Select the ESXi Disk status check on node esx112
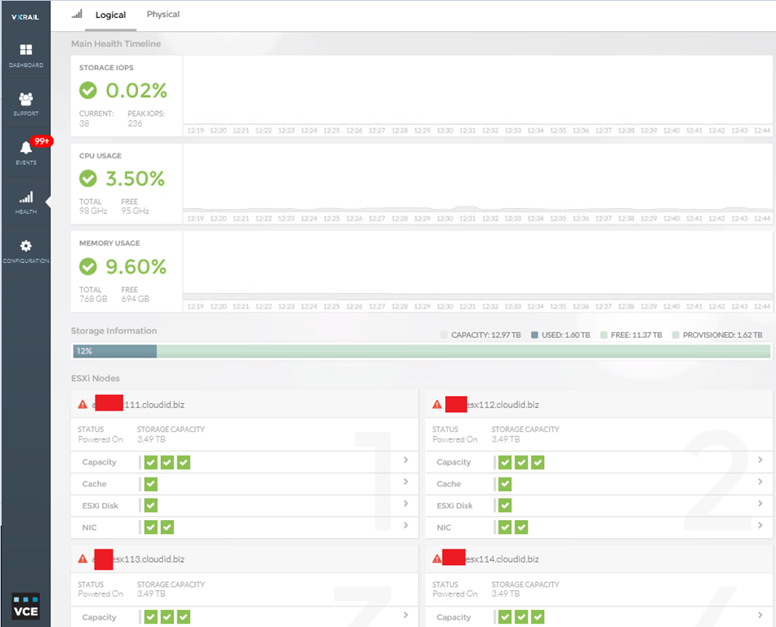Image resolution: width=776 pixels, height=627 pixels. click(x=505, y=505)
